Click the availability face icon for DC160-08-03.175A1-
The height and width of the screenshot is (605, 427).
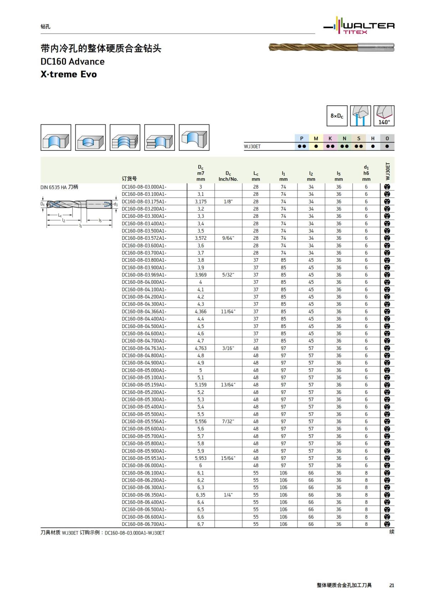(387, 201)
